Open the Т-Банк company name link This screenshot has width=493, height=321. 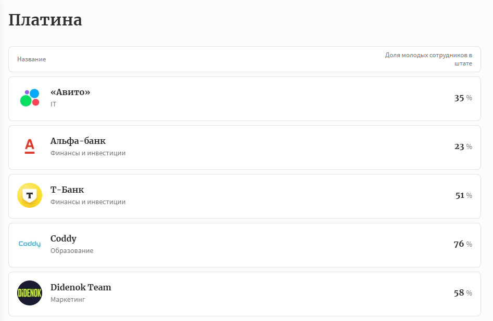(x=67, y=190)
